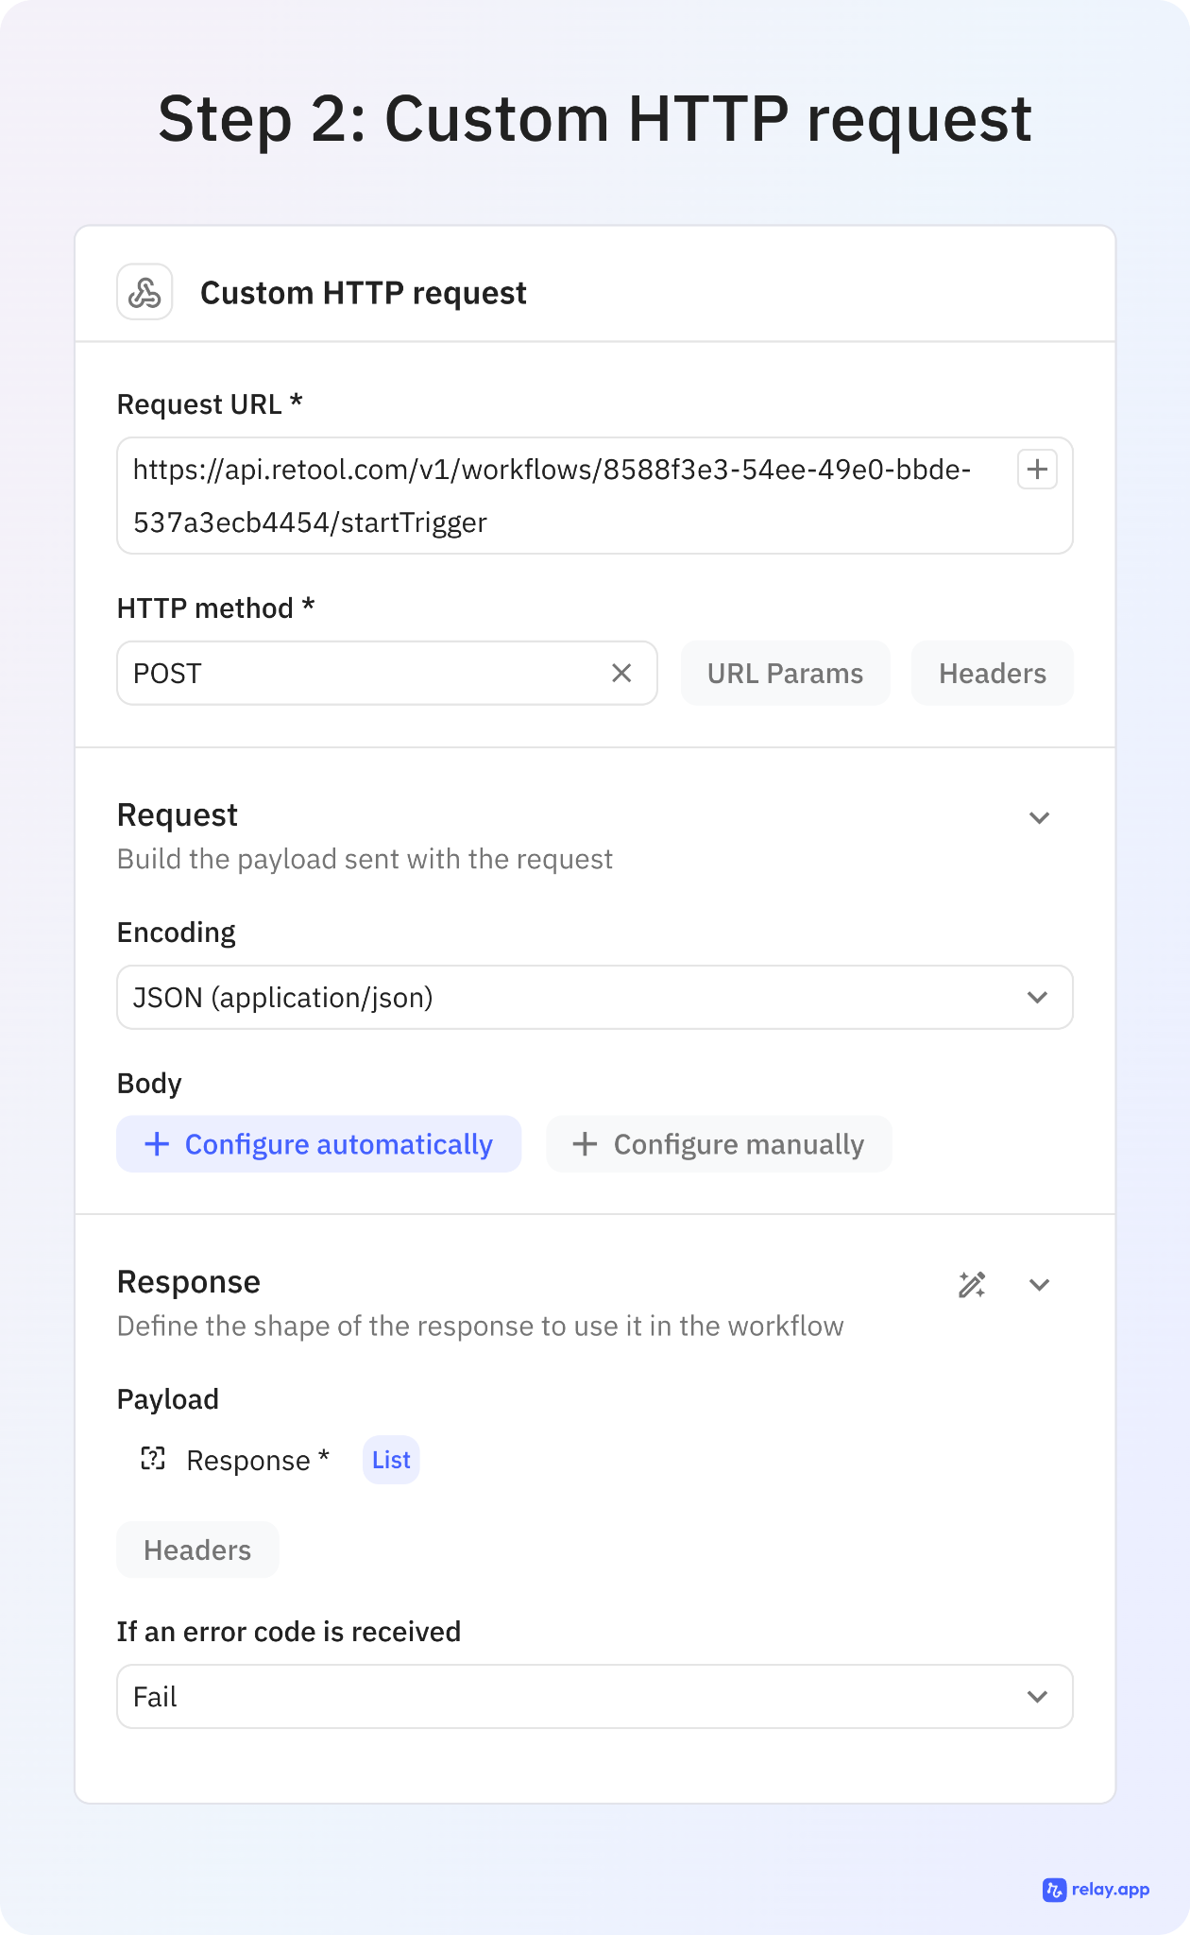This screenshot has height=1935, width=1190.
Task: Click Configure automatically for Body
Action: coord(319,1144)
